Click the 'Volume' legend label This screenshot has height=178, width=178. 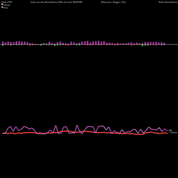click(7, 5)
